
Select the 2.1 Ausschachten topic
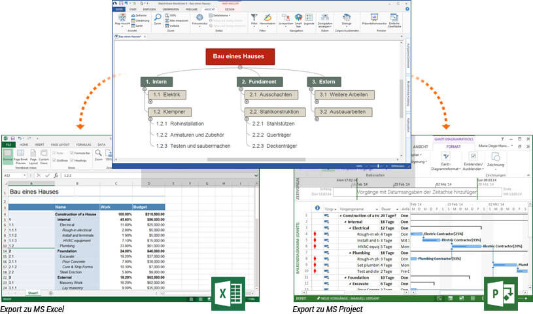point(271,95)
